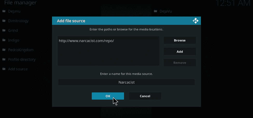The width and height of the screenshot is (253, 118).
Task: Click the Kodi logo in dialog header
Action: pos(196,21)
